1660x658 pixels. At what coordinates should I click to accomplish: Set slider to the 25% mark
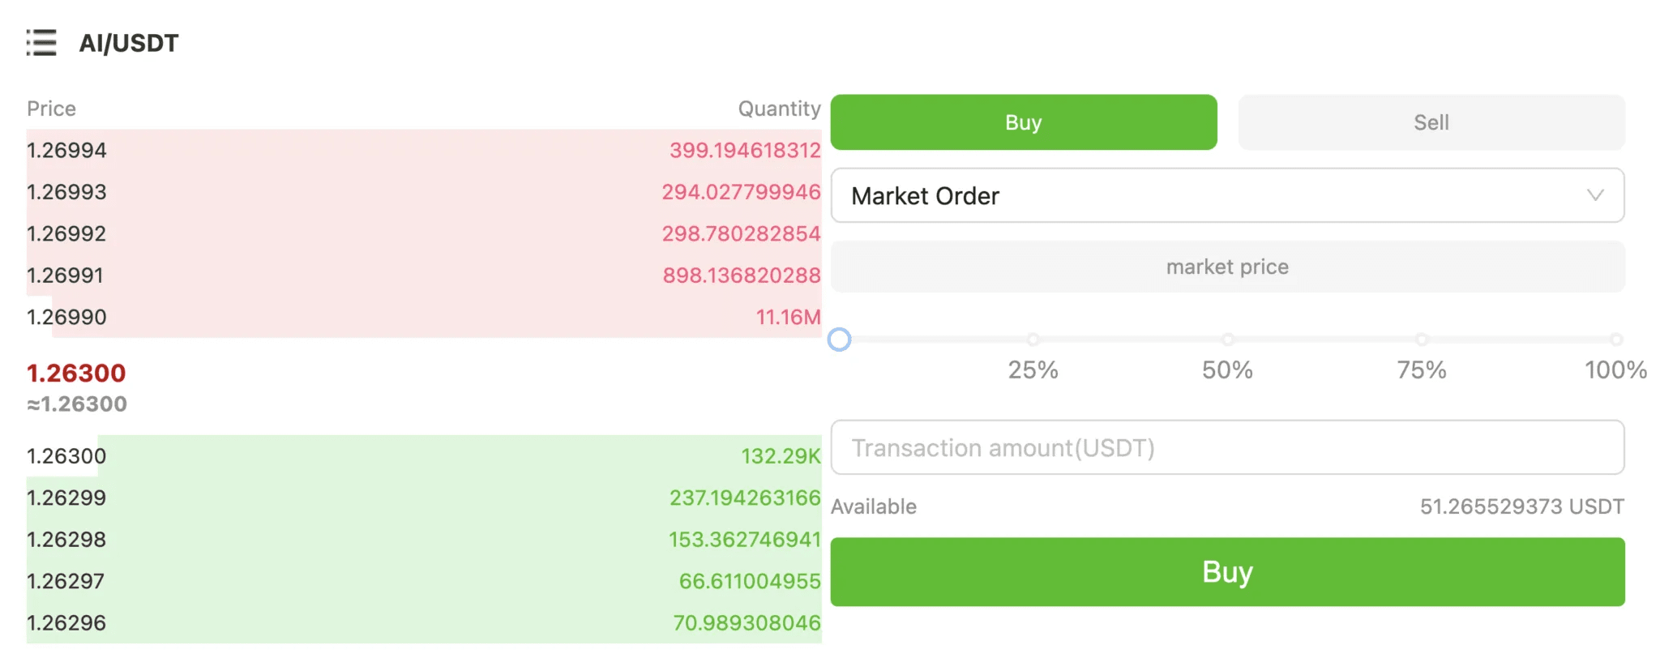pos(1033,340)
